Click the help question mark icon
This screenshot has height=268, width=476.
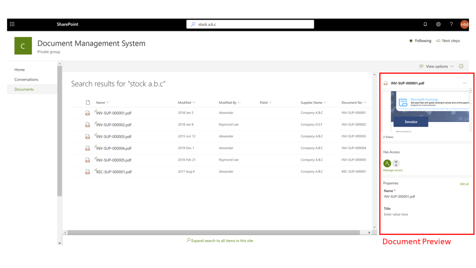click(451, 24)
